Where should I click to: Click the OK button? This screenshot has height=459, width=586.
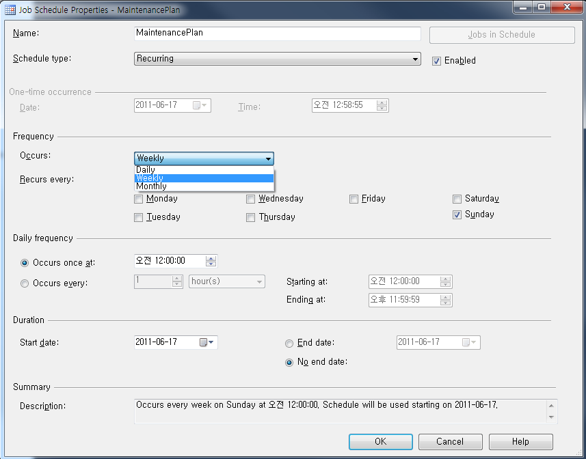[x=381, y=442]
